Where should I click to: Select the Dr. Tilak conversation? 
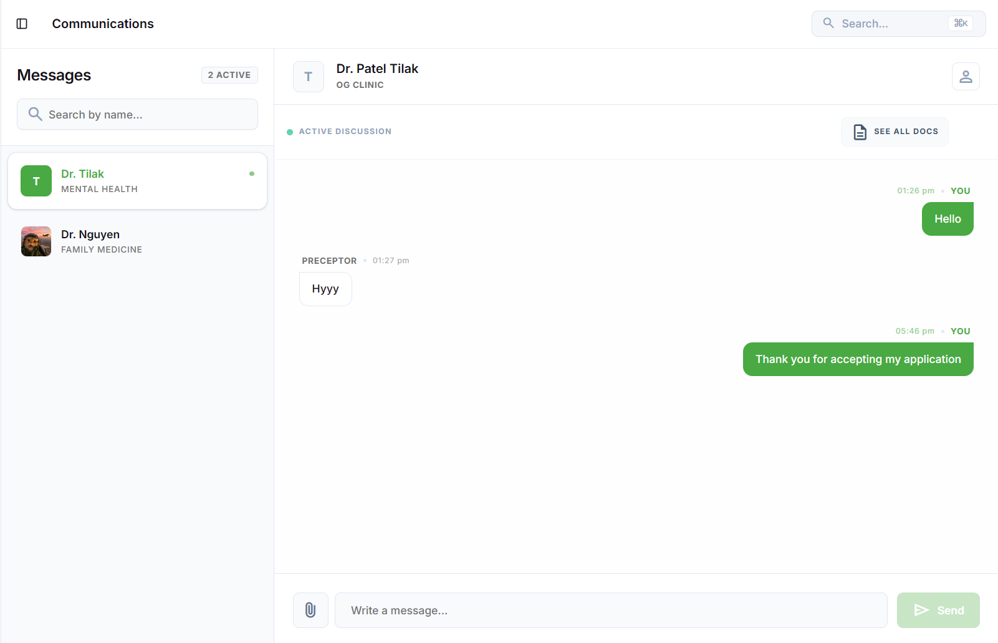[x=137, y=181]
